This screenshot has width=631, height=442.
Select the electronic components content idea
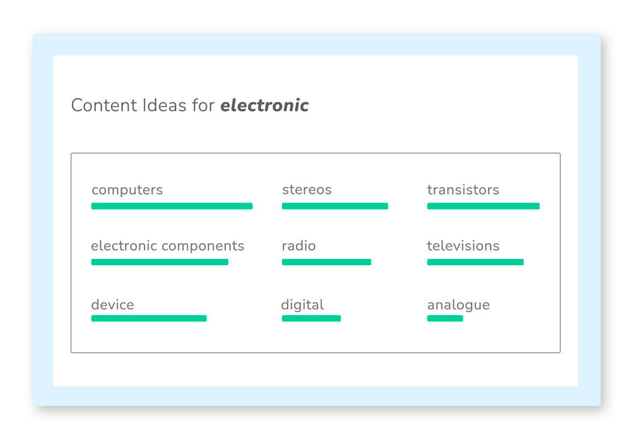pyautogui.click(x=167, y=246)
